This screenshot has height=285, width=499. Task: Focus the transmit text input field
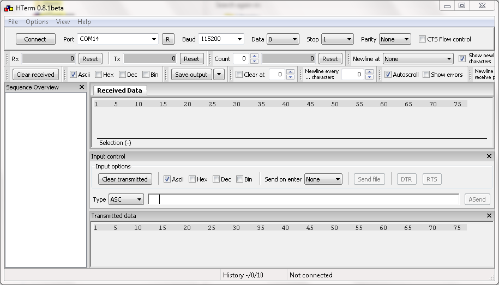click(x=304, y=199)
